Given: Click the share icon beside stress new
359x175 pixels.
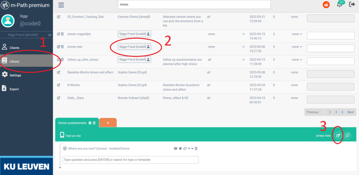Looking at the screenshot, I should click(338, 135).
